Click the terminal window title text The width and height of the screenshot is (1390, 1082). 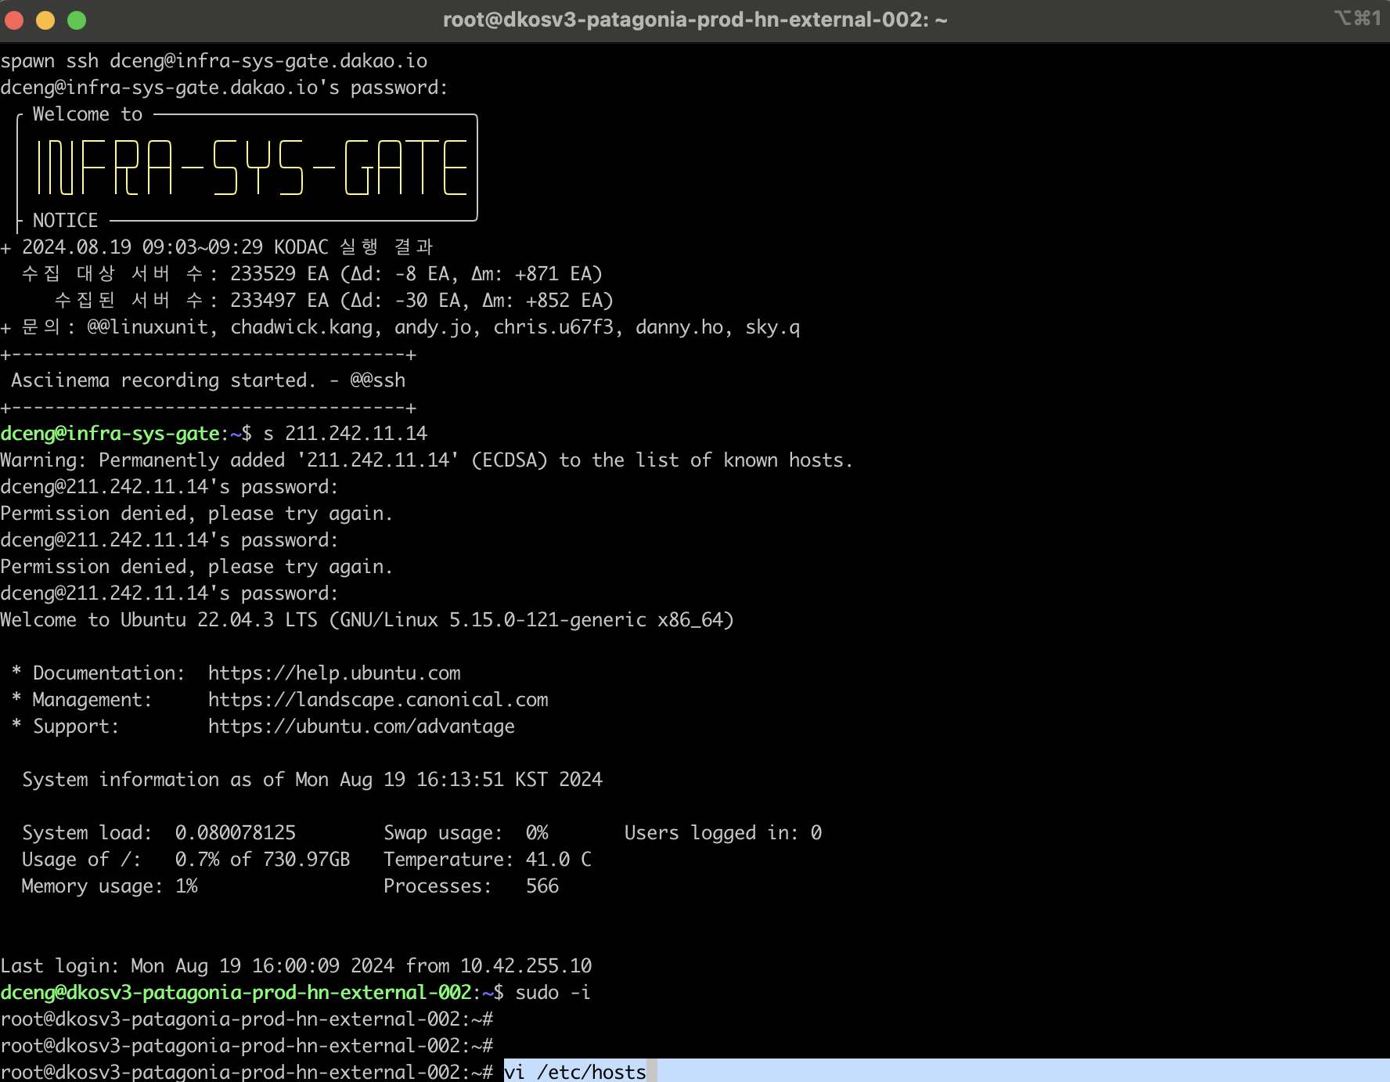(695, 20)
